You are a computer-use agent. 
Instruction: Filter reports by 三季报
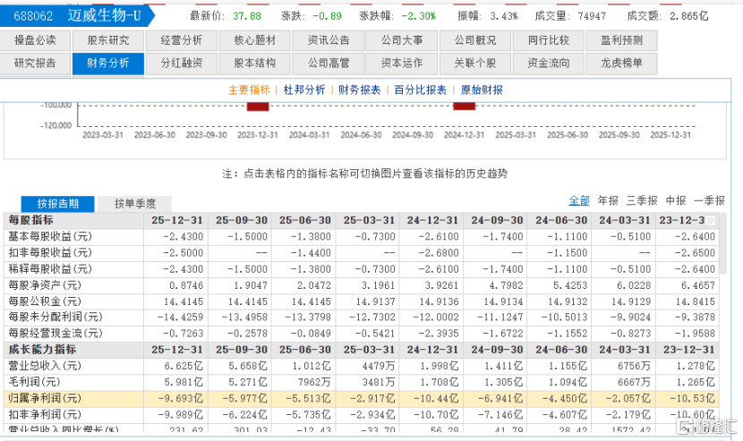(x=642, y=201)
